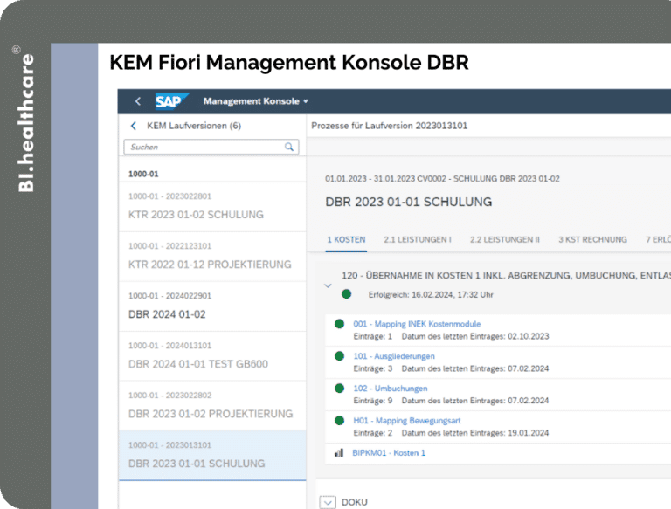This screenshot has height=509, width=671.
Task: Switch to the 3 KST RECHNUNG tab
Action: pyautogui.click(x=592, y=239)
